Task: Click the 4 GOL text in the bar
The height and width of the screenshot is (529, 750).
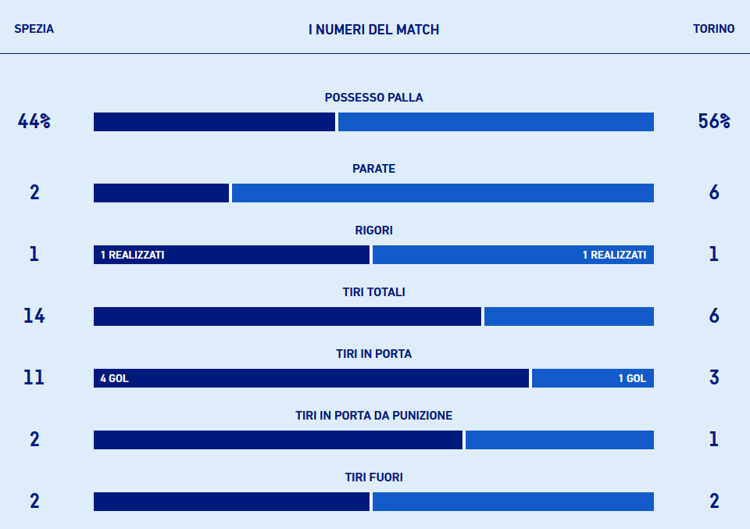Action: [x=114, y=378]
